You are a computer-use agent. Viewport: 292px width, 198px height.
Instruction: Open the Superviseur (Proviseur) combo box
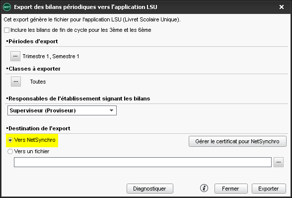click(x=62, y=110)
